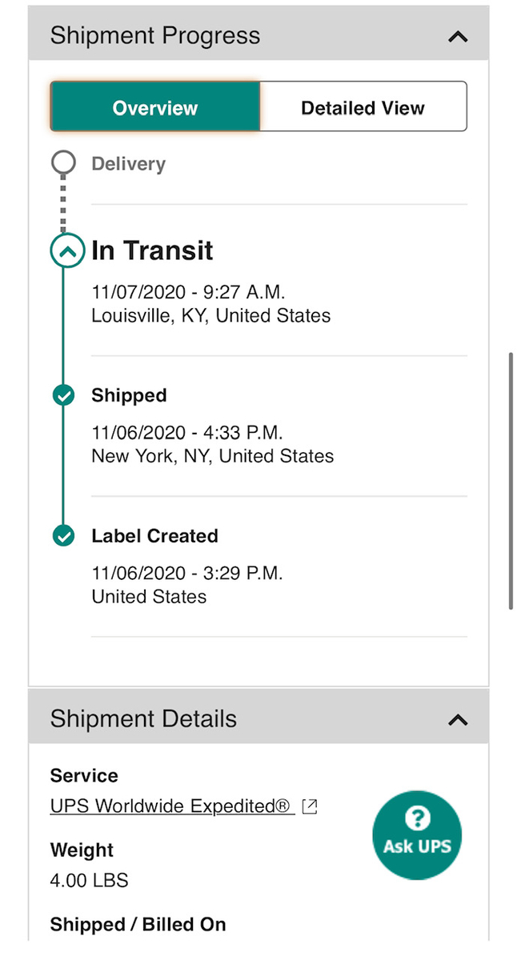The image size is (517, 960).
Task: Click the In Transit status collapse circle icon
Action: coord(66,250)
